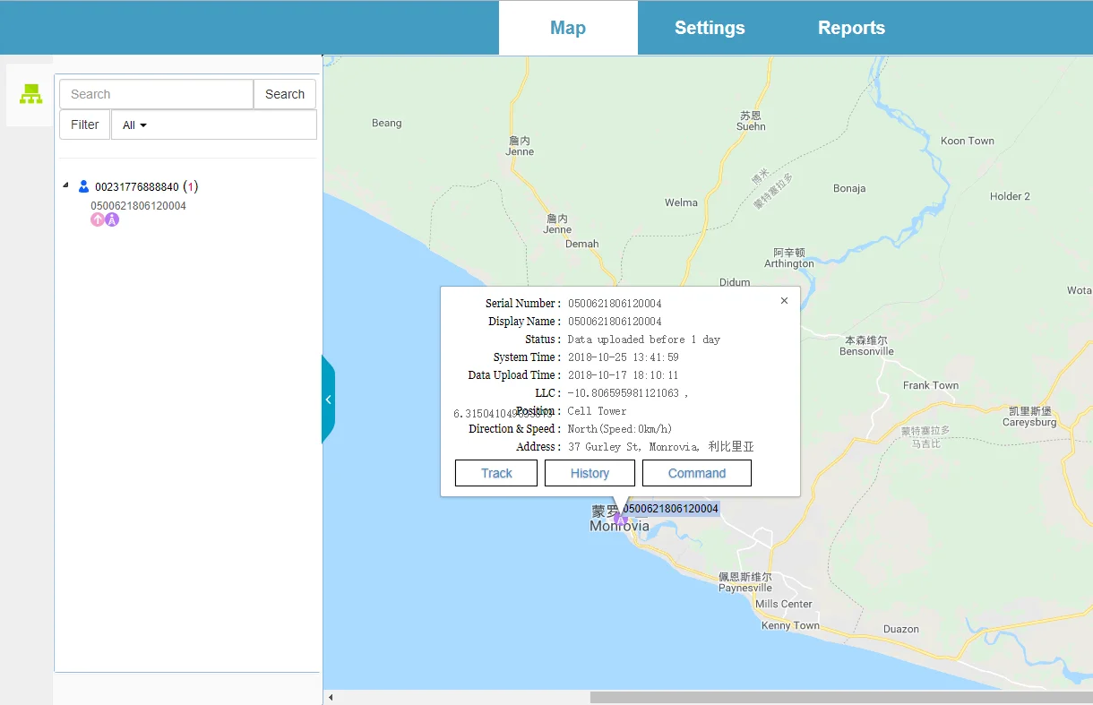Click the LLC value -10.806595981121063
Screen dimensions: 1093x705
click(624, 393)
